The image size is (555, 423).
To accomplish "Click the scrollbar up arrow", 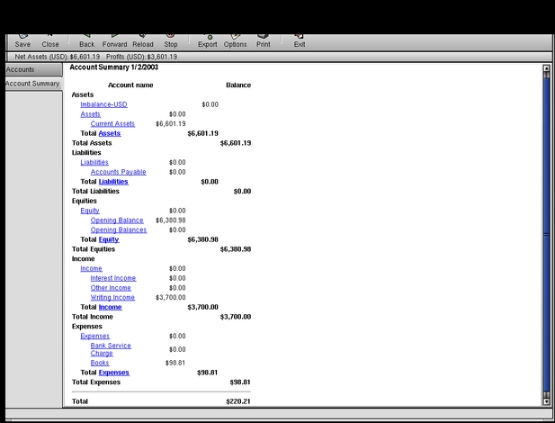I will point(546,68).
